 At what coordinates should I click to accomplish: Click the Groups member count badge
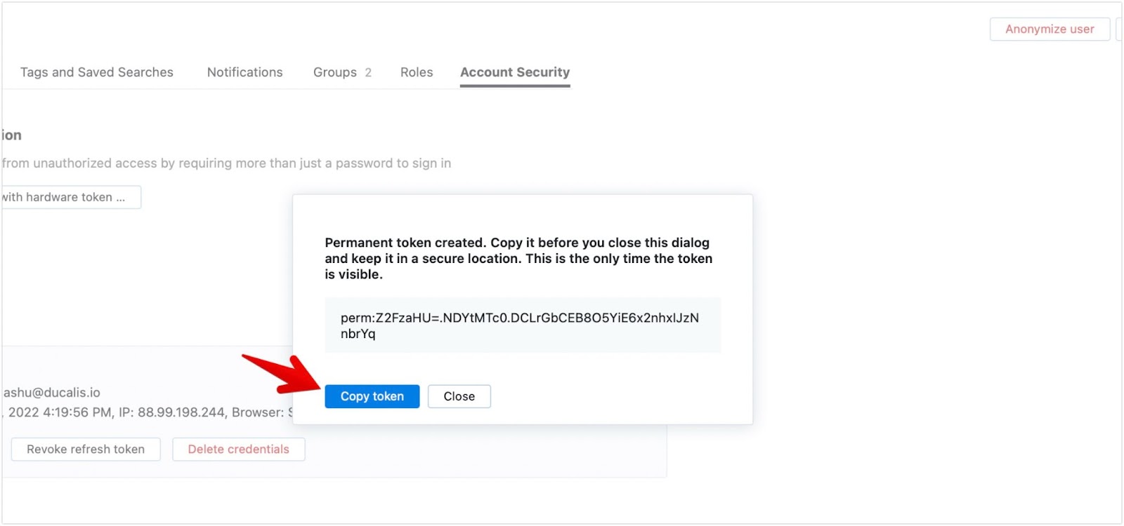367,72
